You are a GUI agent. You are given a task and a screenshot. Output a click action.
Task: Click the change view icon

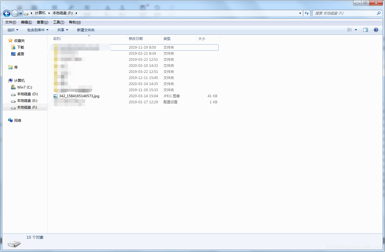(350, 30)
